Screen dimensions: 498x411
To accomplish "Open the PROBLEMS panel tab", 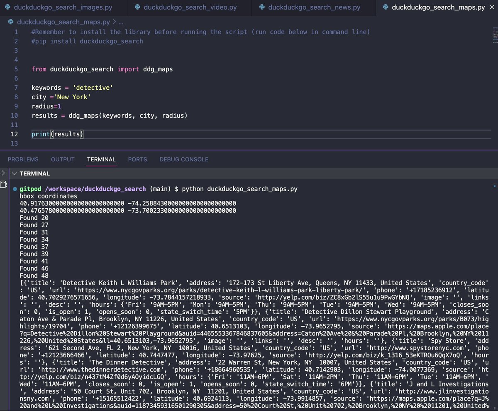I will coord(23,159).
